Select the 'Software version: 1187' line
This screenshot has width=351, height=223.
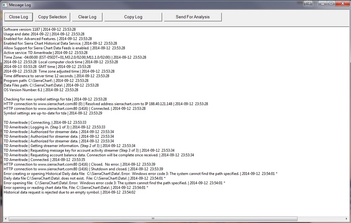pyautogui.click(x=40, y=29)
